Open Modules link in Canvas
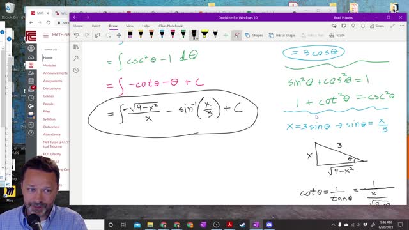Screen dimensions: 409x230 [x=50, y=65]
